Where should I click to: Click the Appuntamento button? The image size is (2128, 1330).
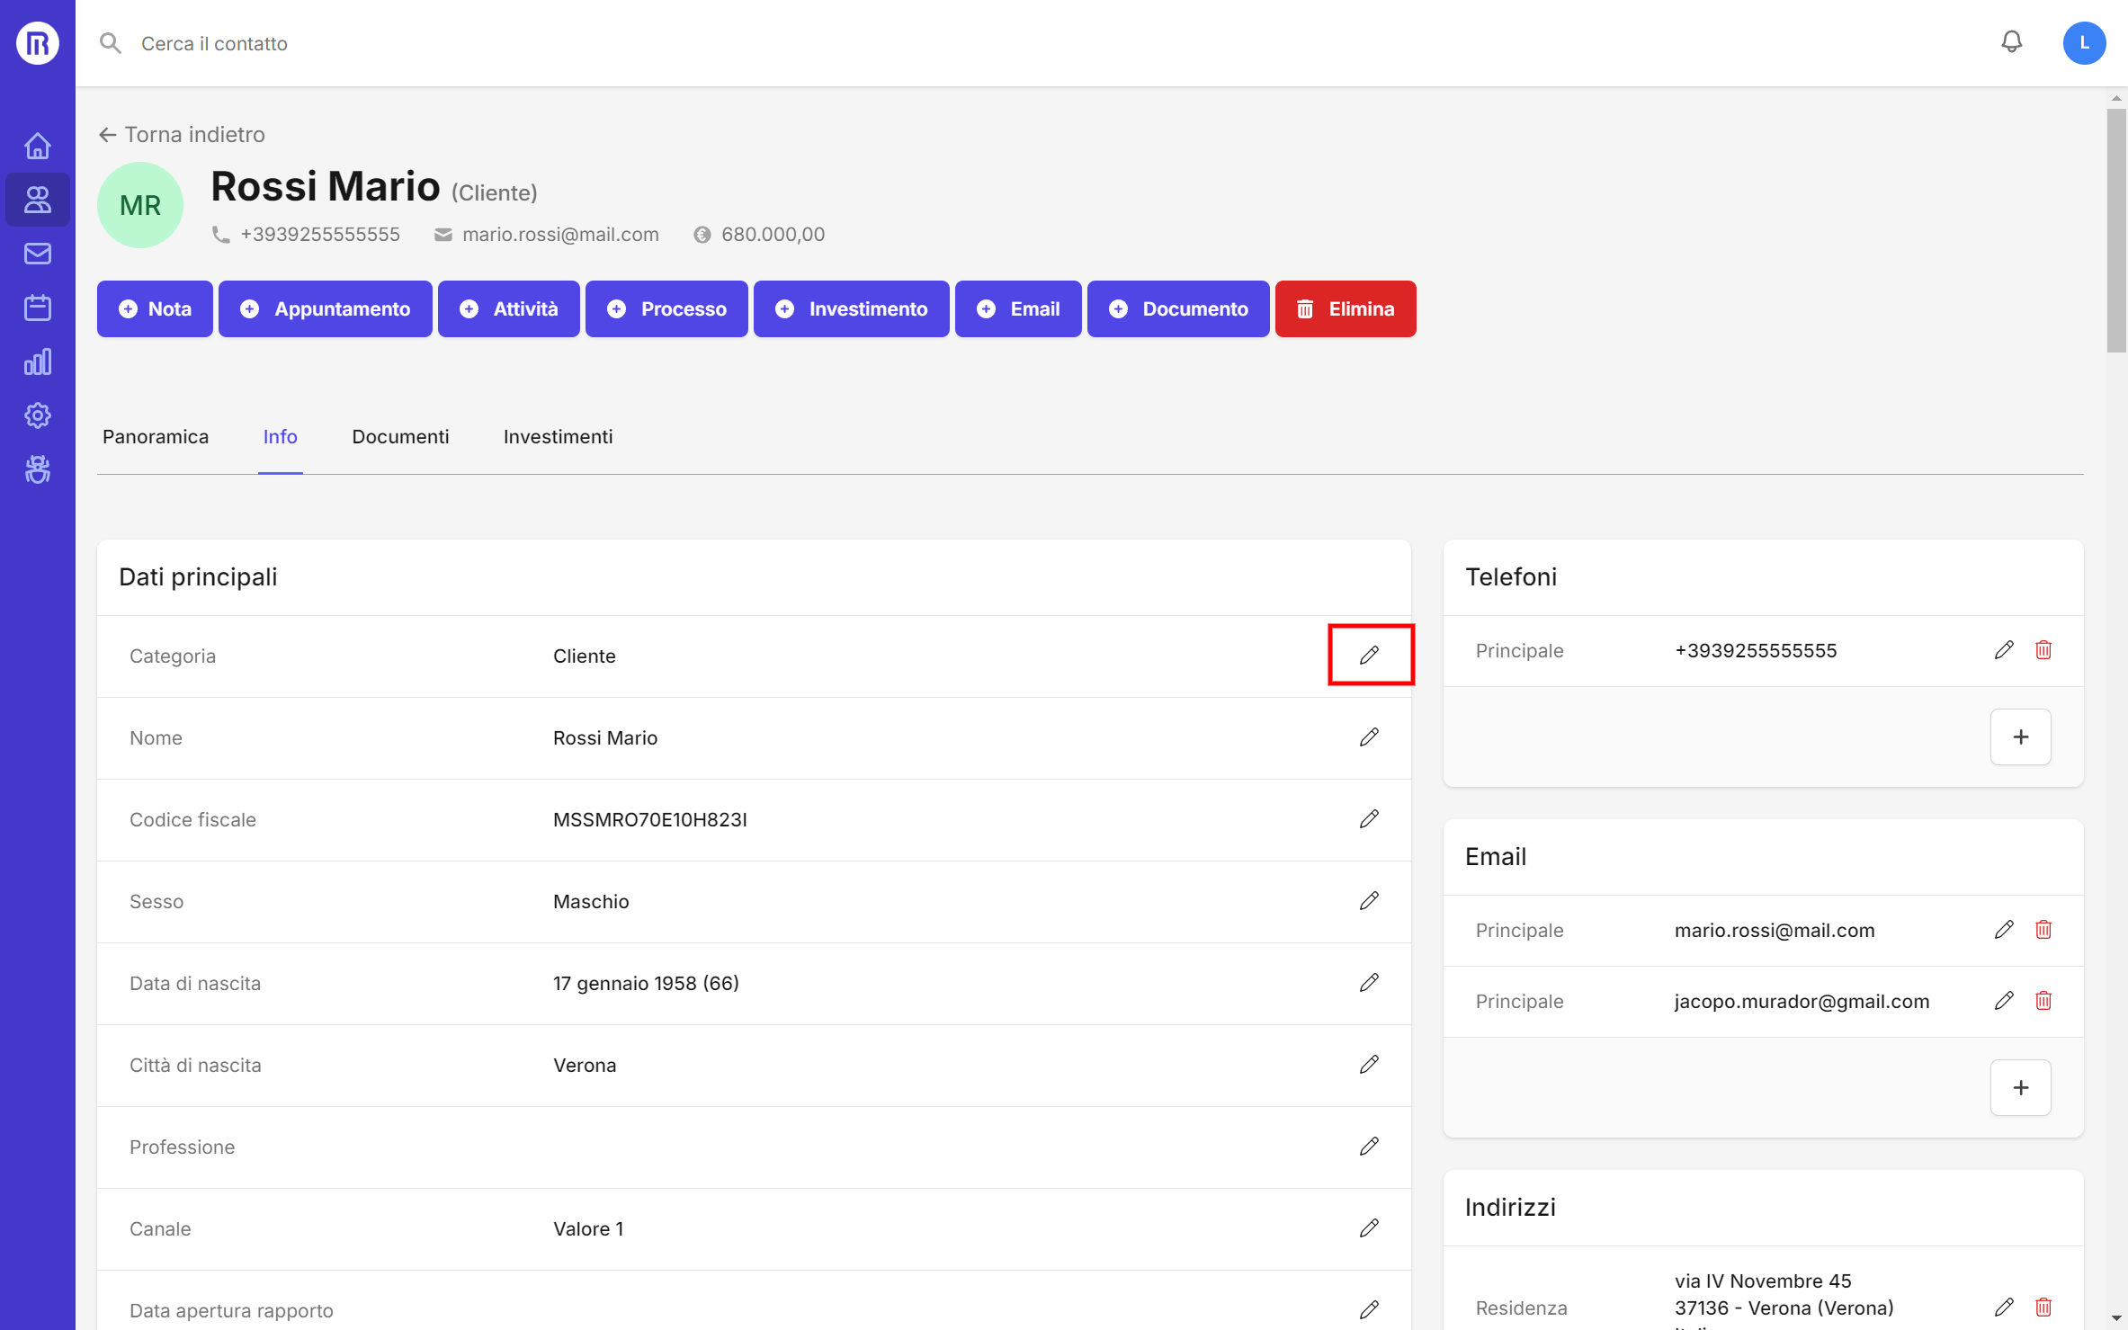pos(326,308)
